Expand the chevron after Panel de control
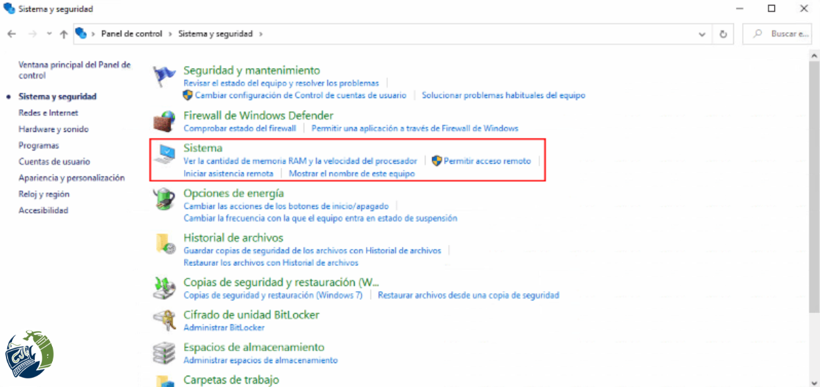The height and width of the screenshot is (387, 820). tap(170, 33)
